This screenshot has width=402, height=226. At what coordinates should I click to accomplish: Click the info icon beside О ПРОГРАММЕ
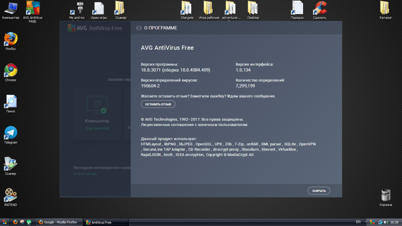139,28
